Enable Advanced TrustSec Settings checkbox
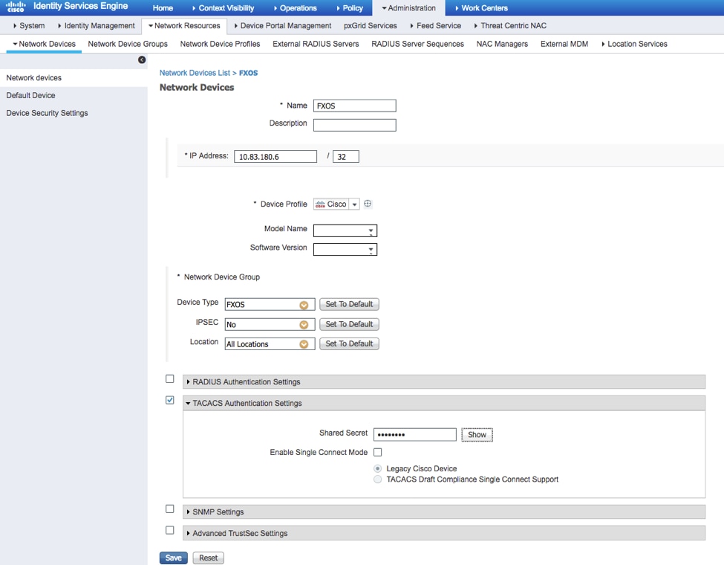The height and width of the screenshot is (565, 724). click(170, 530)
